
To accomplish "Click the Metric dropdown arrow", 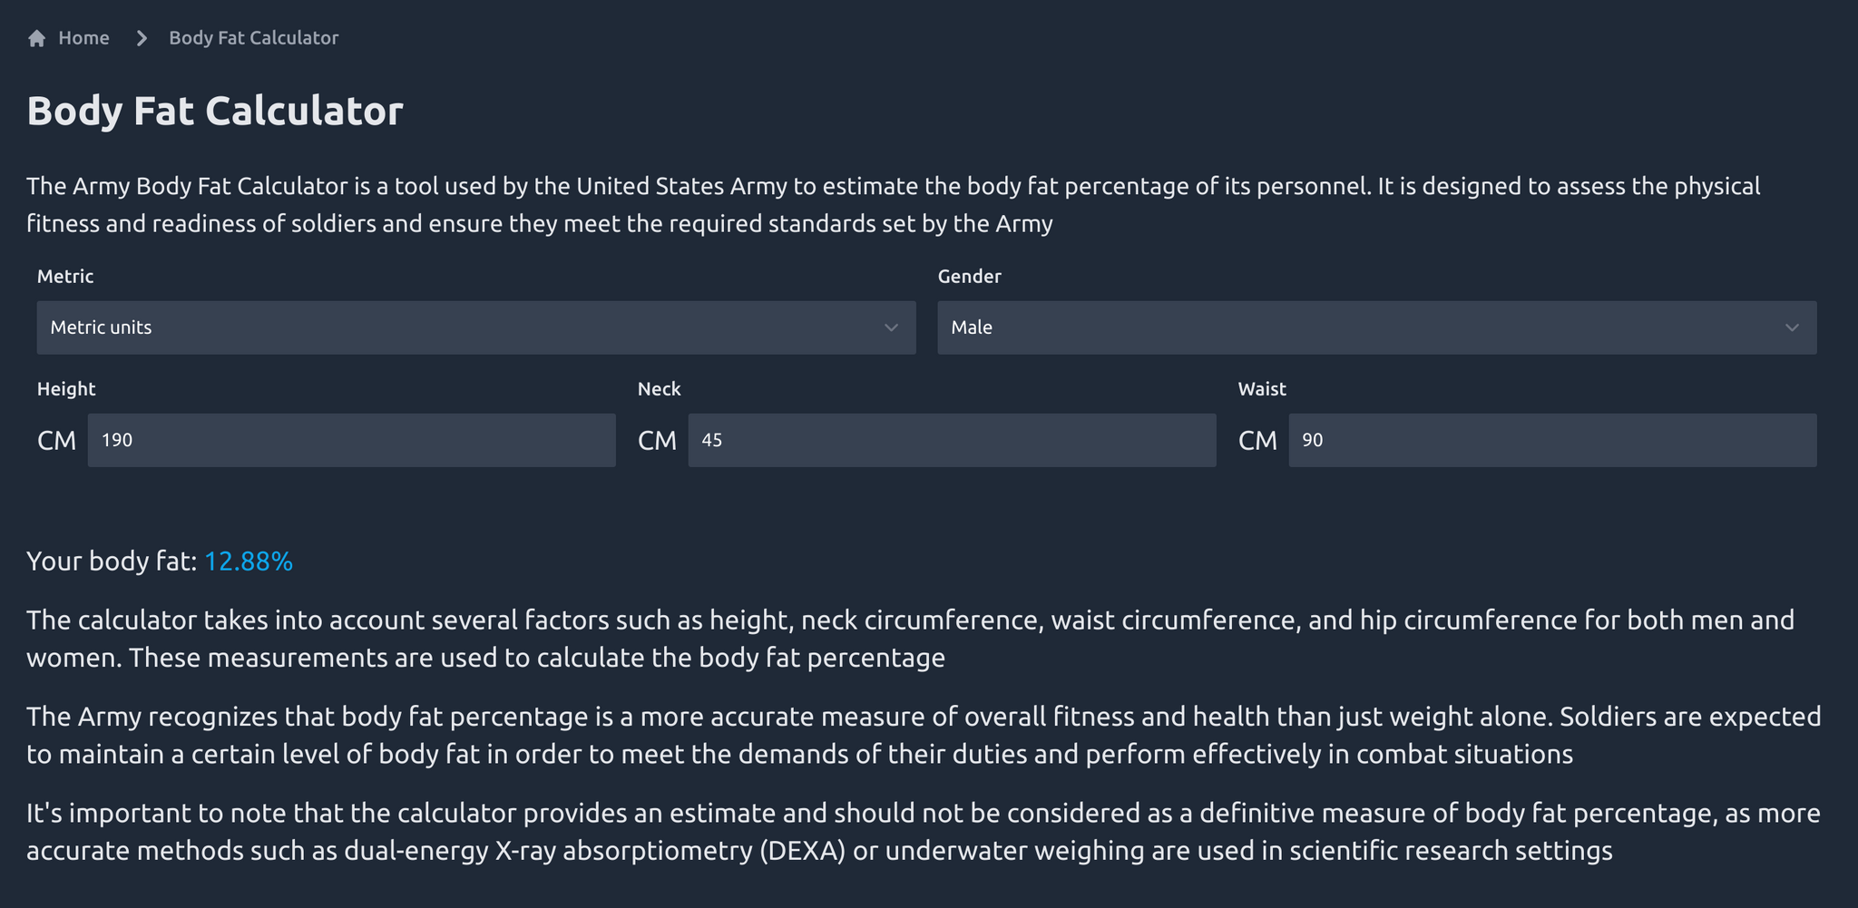I will 891,327.
